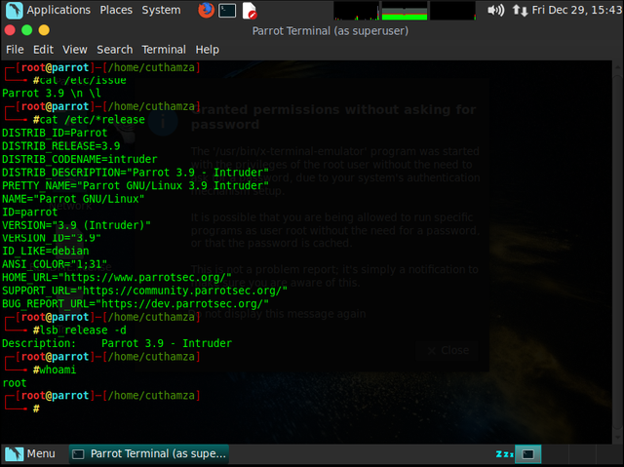624x467 pixels.
Task: Open the Menu button in bottom panel
Action: 30,454
